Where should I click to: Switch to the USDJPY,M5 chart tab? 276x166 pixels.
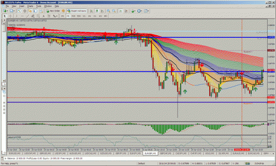tap(60, 153)
